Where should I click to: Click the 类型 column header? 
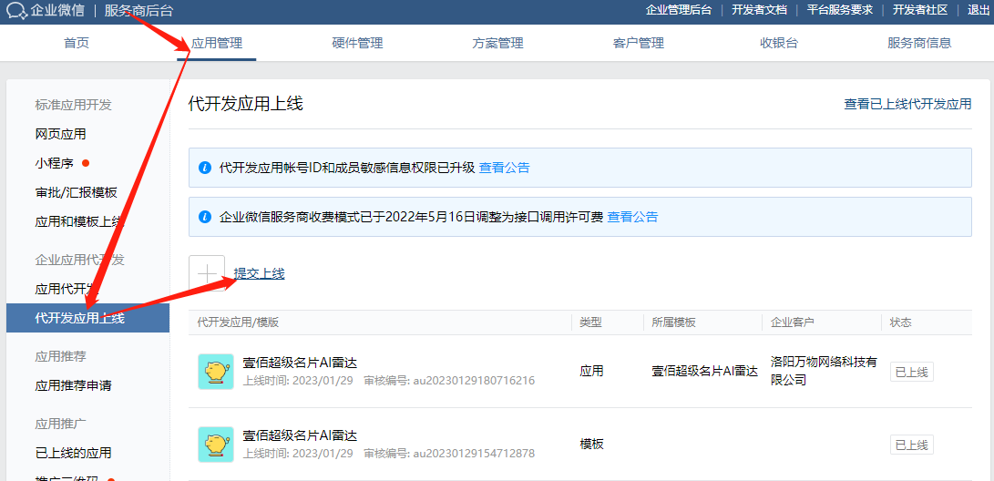point(590,322)
